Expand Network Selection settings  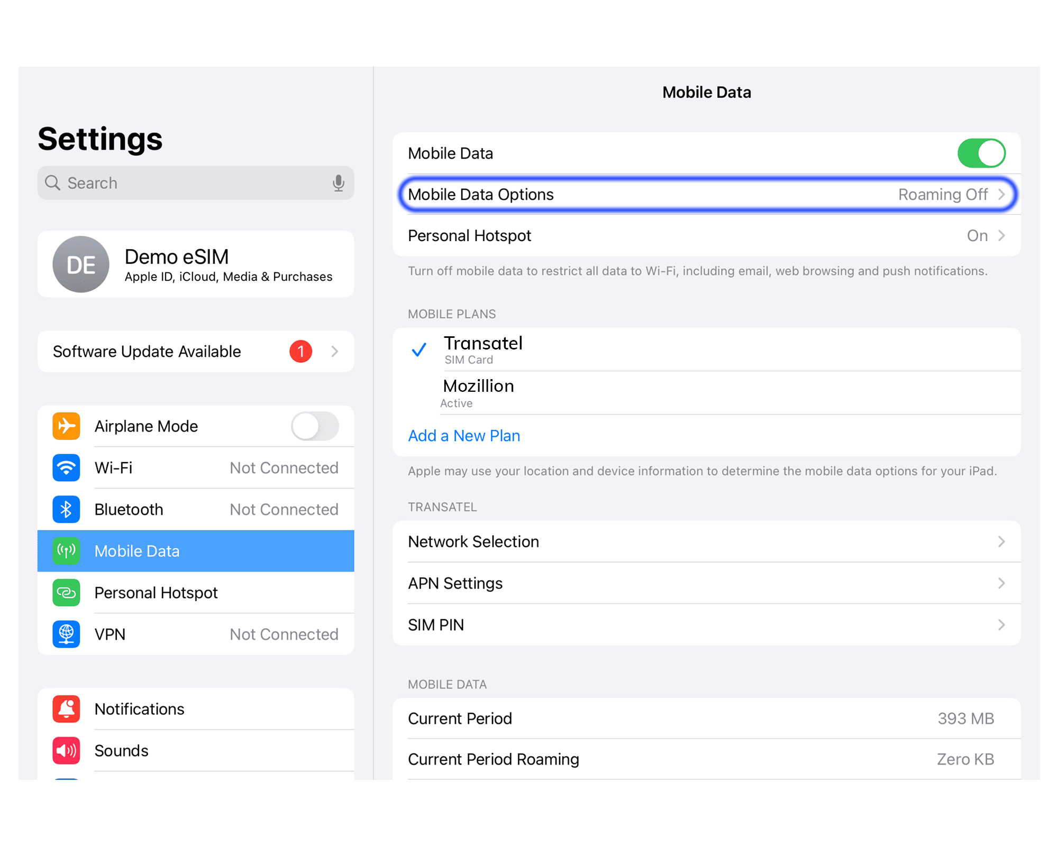coord(706,541)
